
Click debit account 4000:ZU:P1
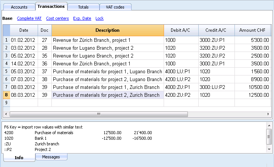[x=181, y=87]
